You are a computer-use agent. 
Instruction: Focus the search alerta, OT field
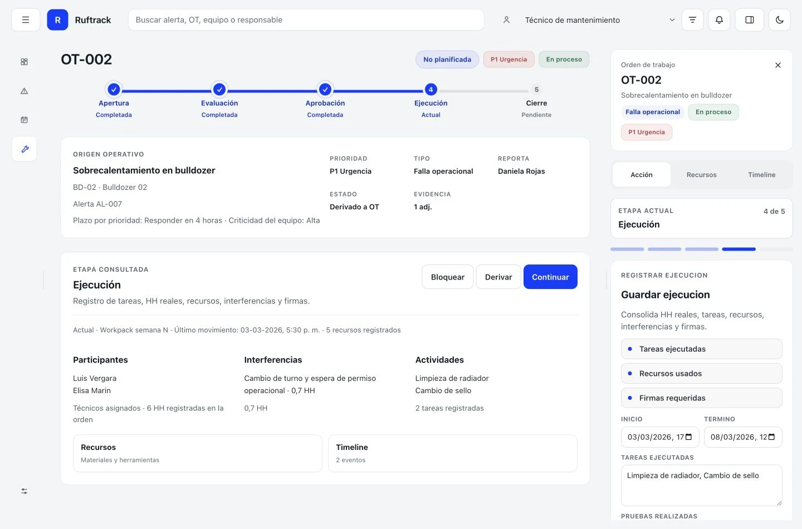(x=306, y=20)
